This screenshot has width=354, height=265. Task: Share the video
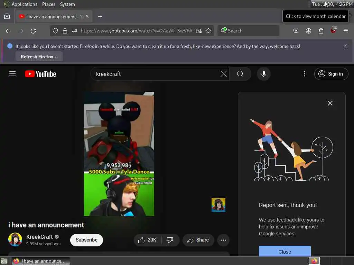tap(198, 240)
